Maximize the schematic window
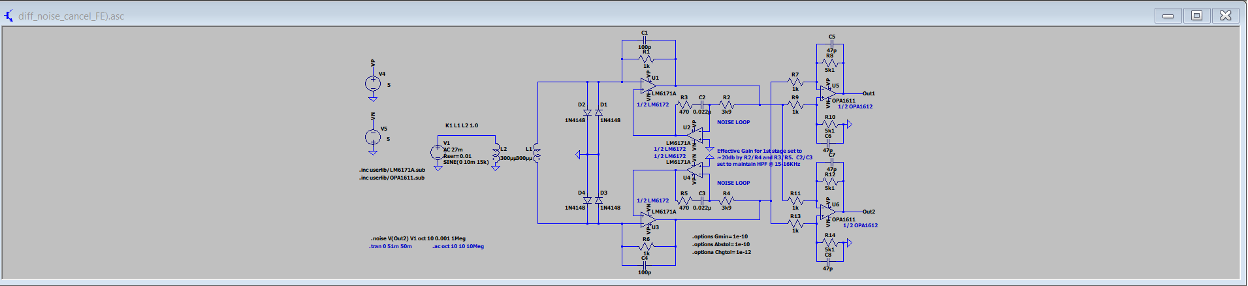The image size is (1248, 286). click(1196, 16)
